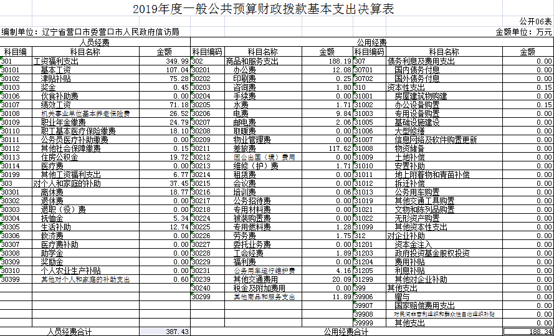
Task: Select amount 18.77
Action: click(x=165, y=192)
